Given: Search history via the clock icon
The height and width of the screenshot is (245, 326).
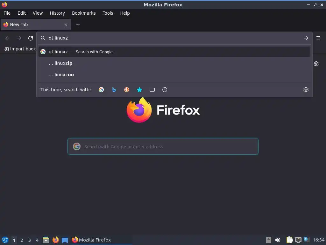Looking at the screenshot, I should pos(165,90).
